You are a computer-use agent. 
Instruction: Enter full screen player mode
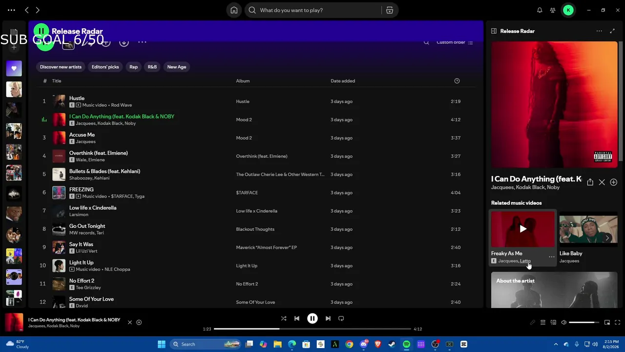[617, 323]
